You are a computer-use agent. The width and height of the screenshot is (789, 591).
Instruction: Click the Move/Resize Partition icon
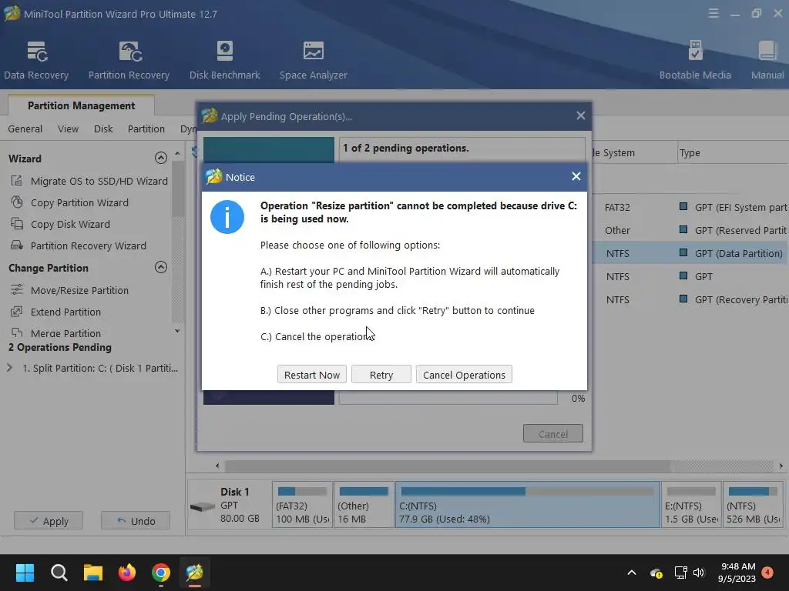point(17,290)
